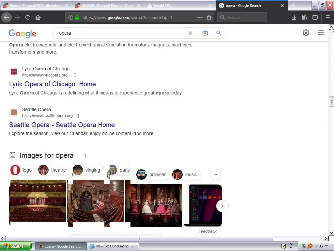Screen dimensions: 334x251
Task: Filter images by logo chip
Action: coord(22,170)
